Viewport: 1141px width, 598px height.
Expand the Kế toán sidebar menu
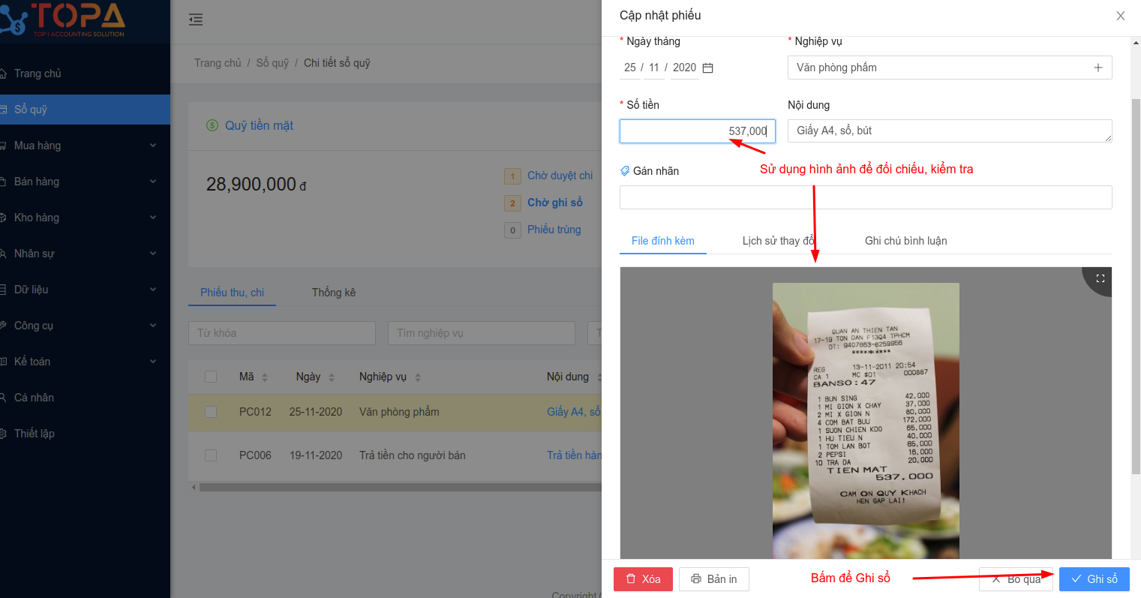coord(85,362)
